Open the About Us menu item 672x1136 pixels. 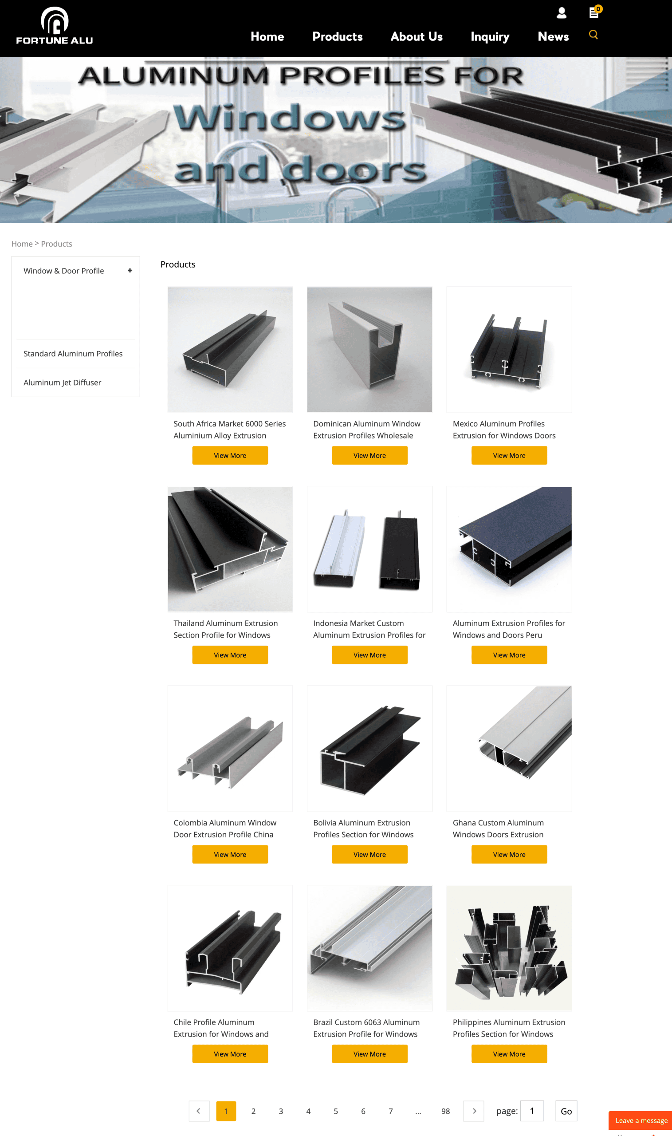(417, 37)
